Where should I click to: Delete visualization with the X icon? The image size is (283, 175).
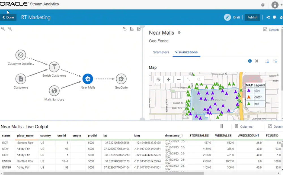pos(257,61)
